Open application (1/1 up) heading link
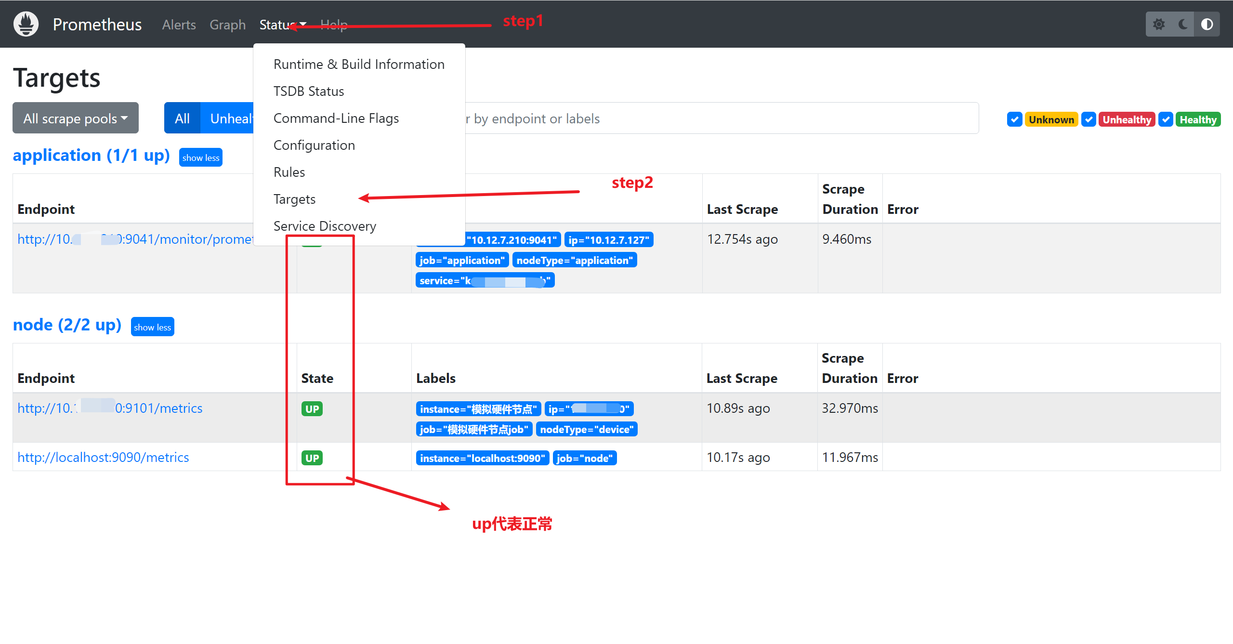Screen dimensions: 1233x644 (92, 155)
